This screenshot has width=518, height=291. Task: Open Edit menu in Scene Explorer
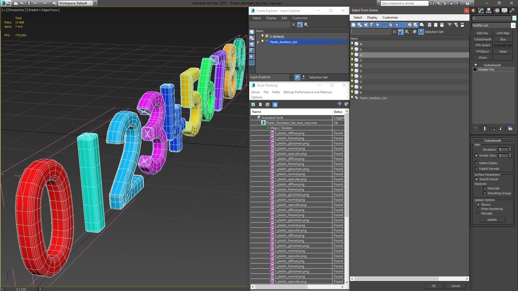(284, 18)
